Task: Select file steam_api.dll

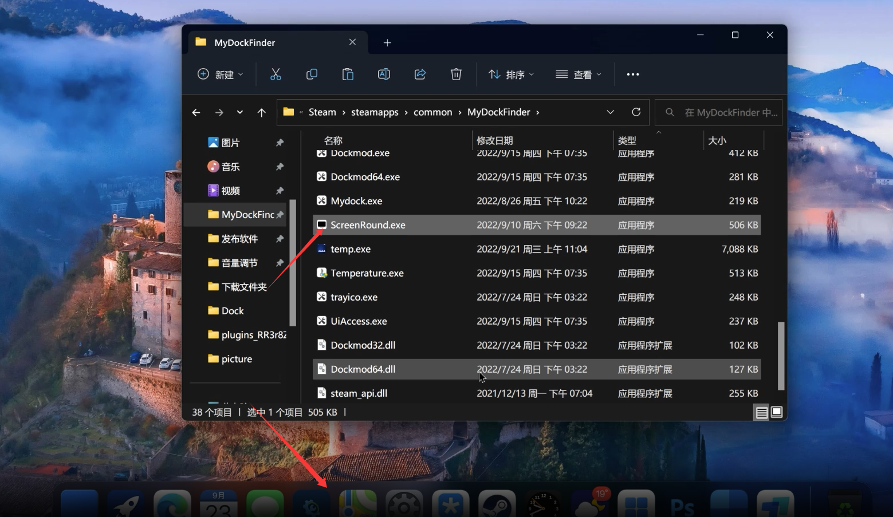Action: pyautogui.click(x=537, y=393)
